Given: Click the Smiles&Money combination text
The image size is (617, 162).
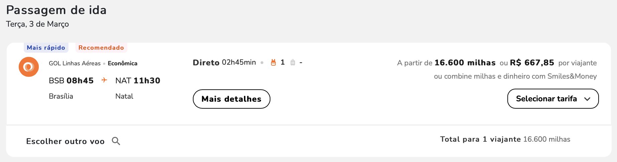Looking at the screenshot, I should point(515,76).
